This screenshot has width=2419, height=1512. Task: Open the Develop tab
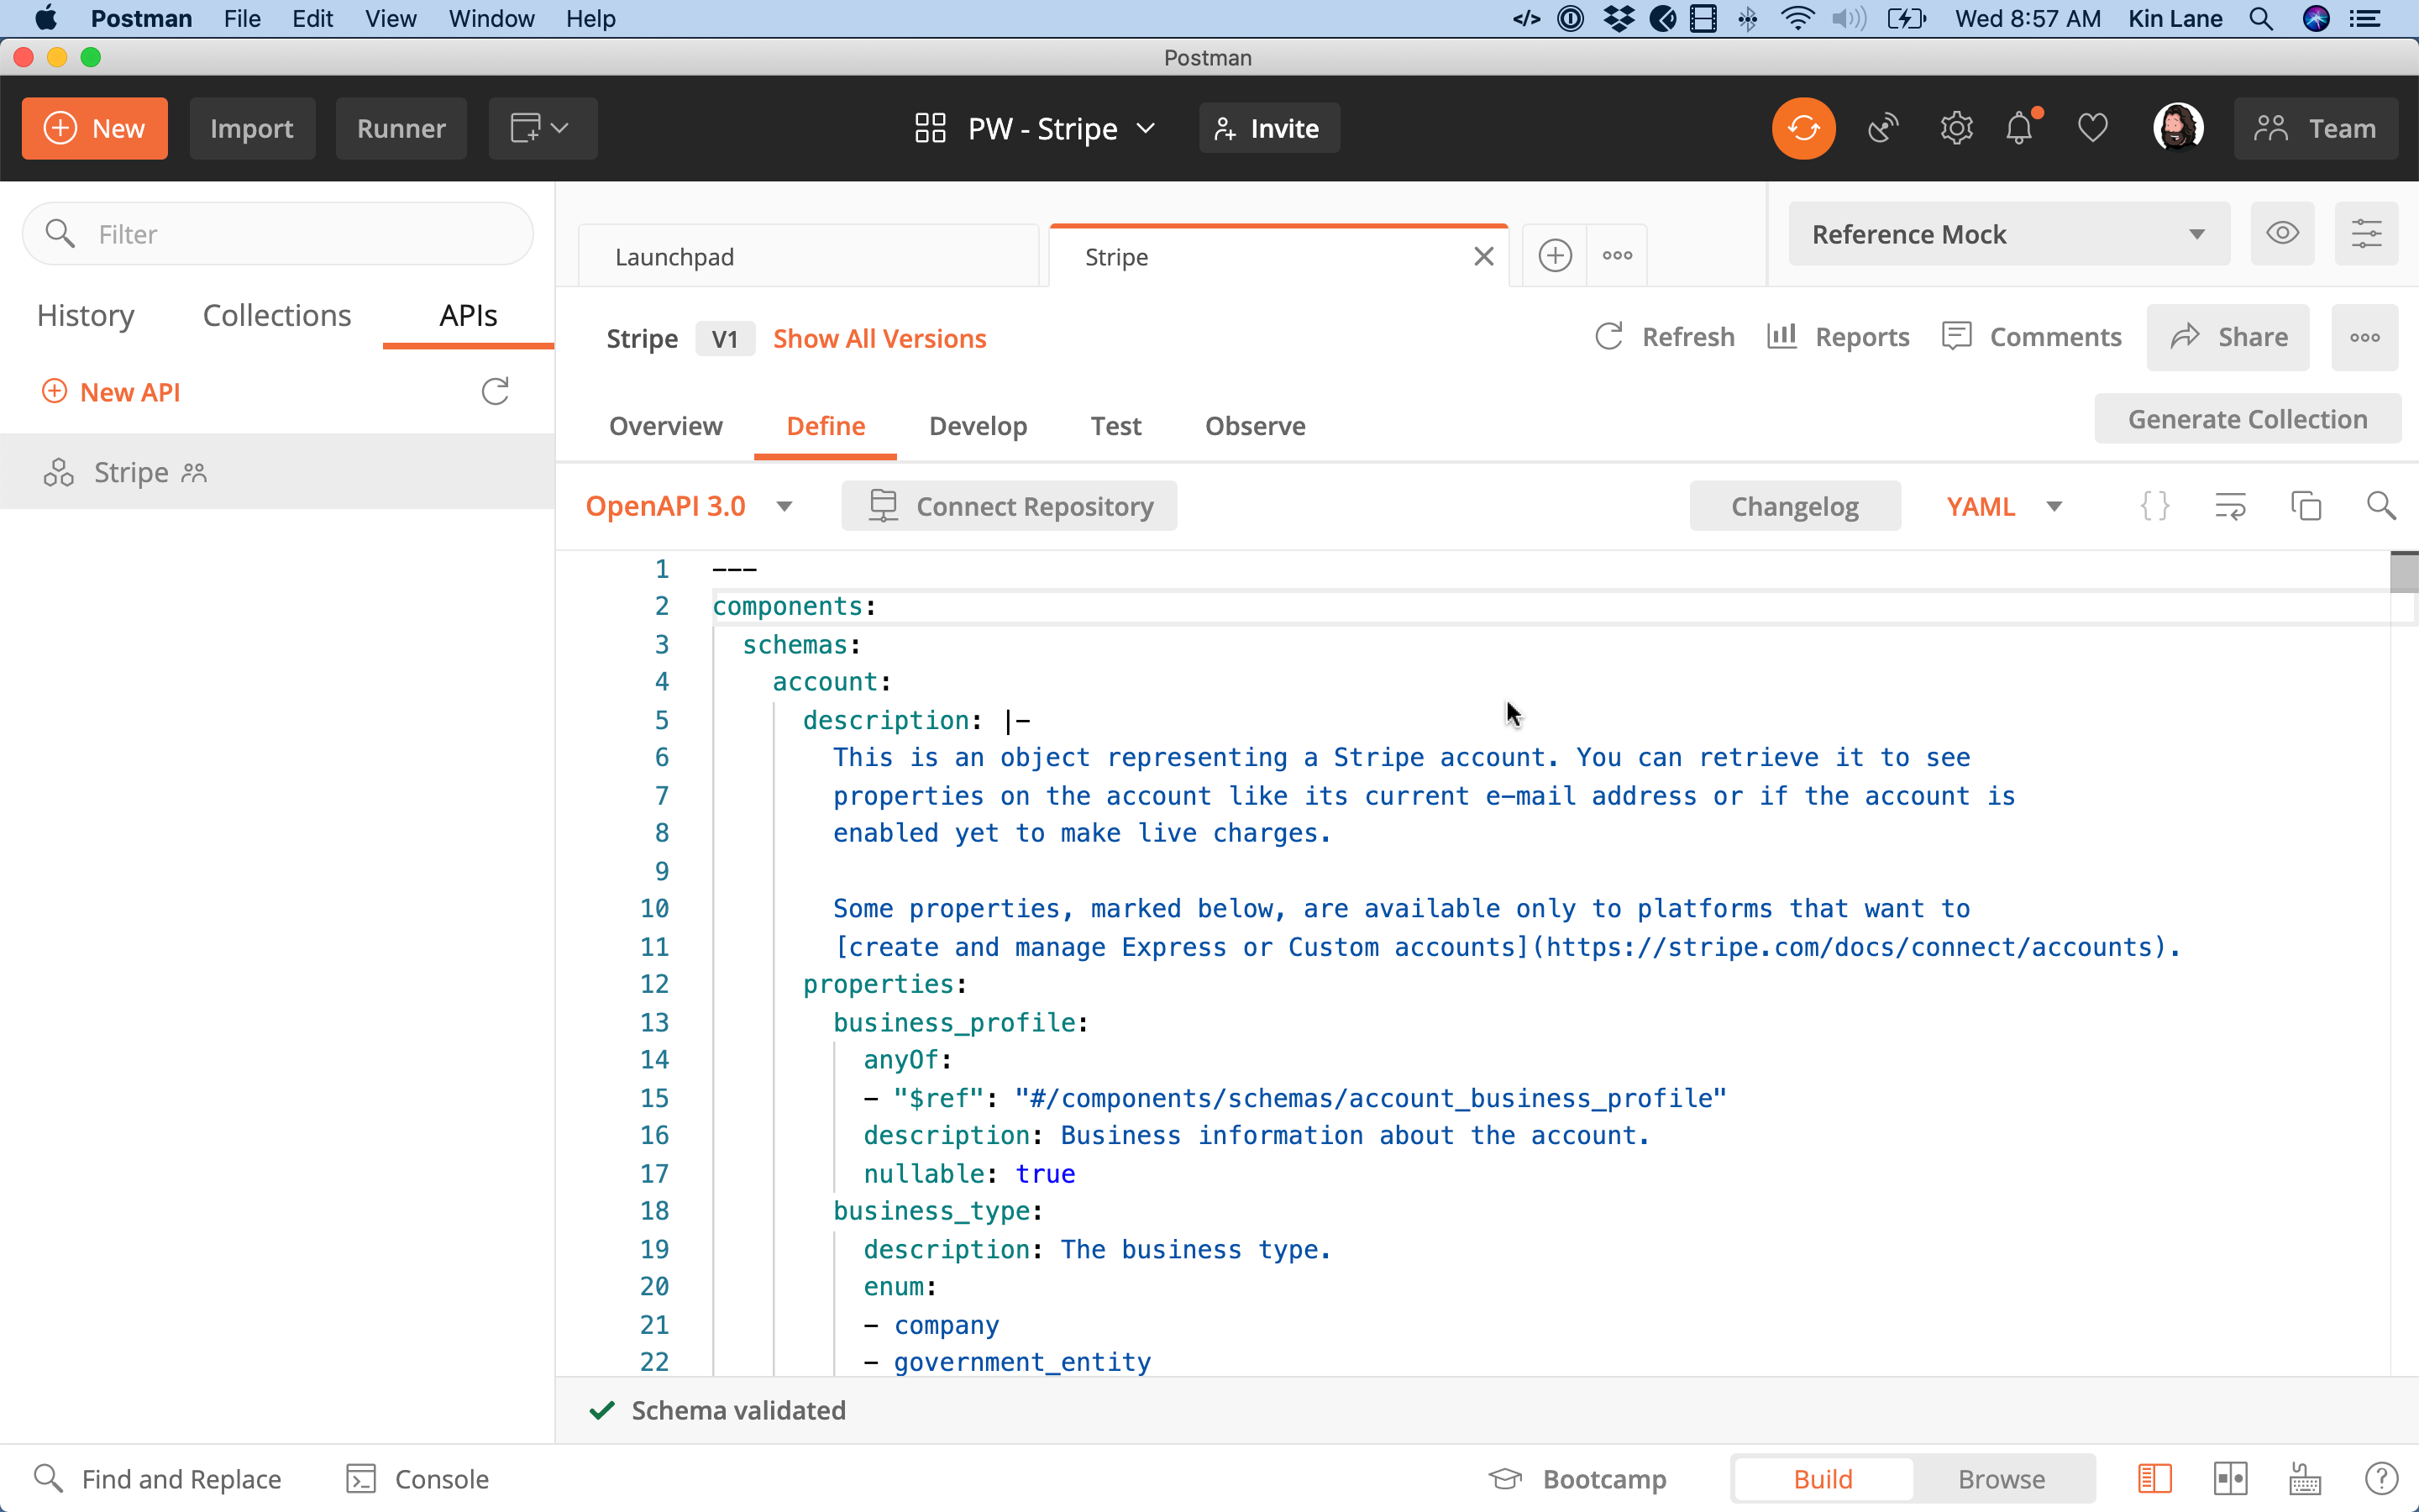tap(978, 426)
